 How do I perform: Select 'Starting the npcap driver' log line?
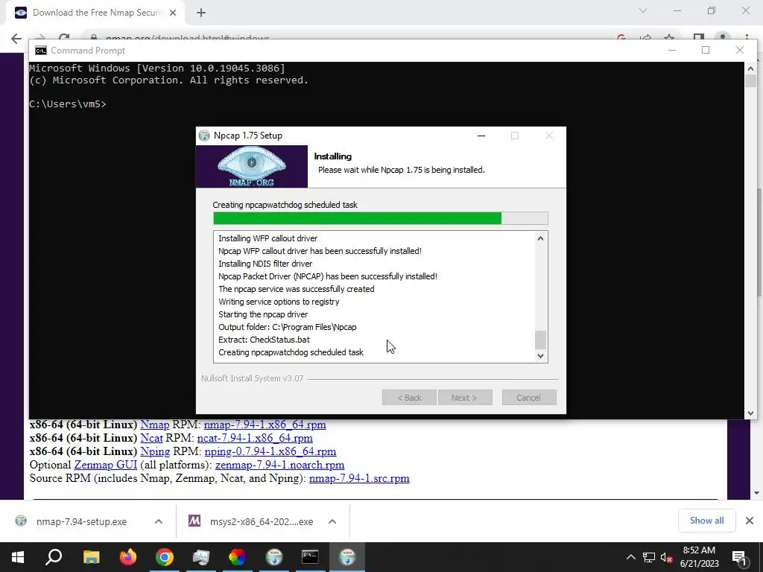pyautogui.click(x=263, y=314)
